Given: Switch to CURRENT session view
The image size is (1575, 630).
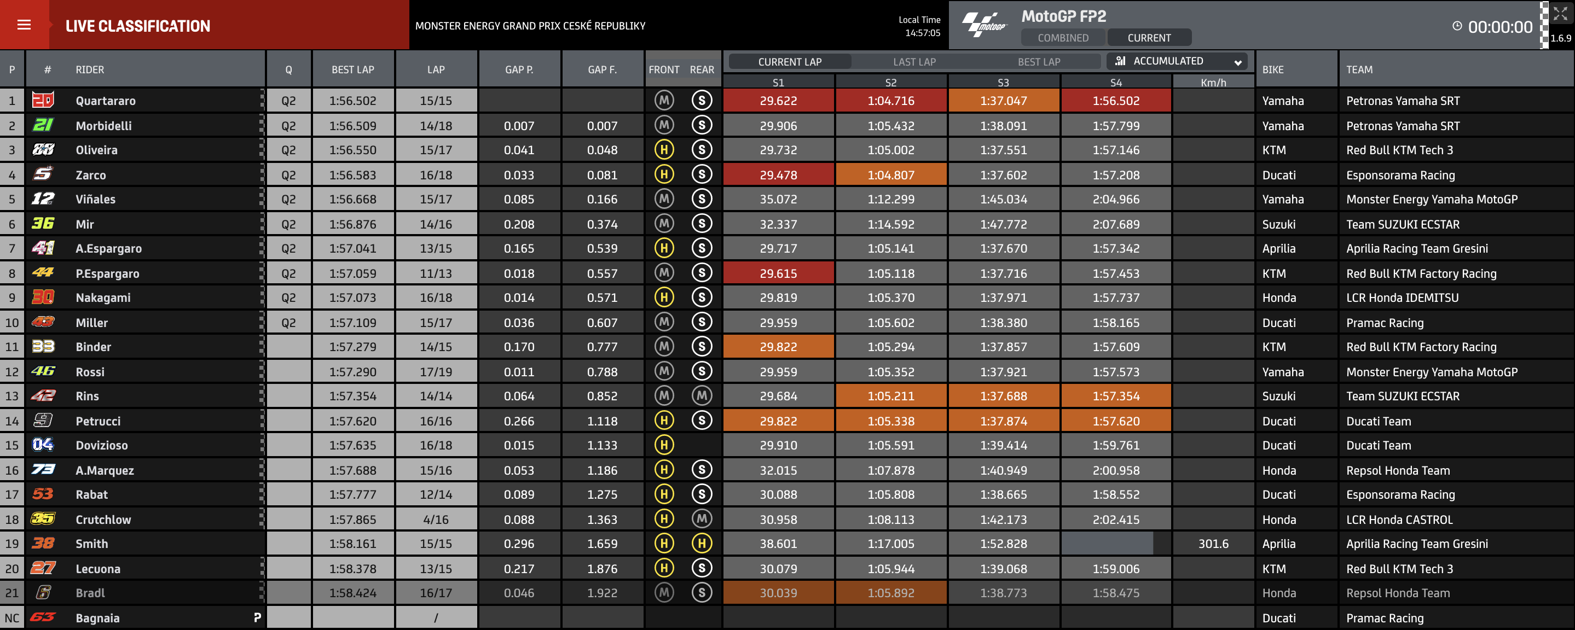Looking at the screenshot, I should tap(1149, 38).
